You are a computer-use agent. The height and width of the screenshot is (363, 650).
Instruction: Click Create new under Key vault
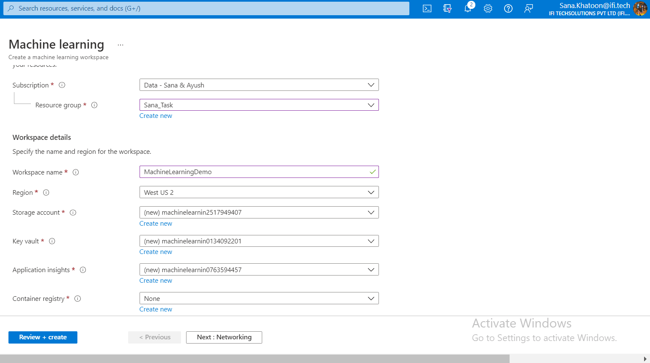click(x=156, y=252)
